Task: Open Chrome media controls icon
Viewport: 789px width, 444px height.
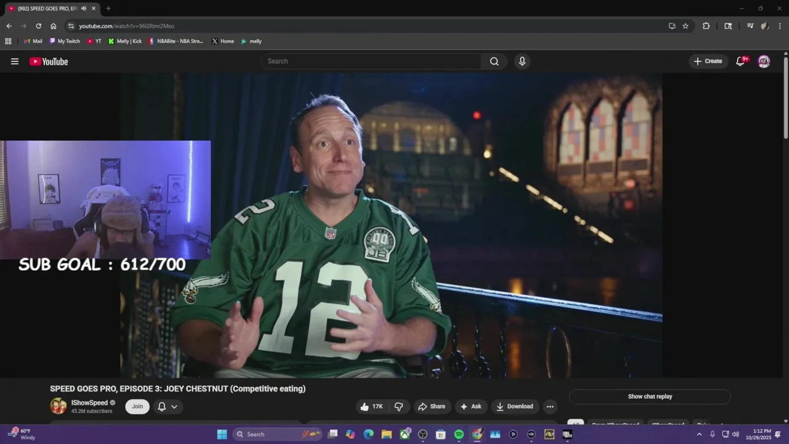Action: (750, 26)
